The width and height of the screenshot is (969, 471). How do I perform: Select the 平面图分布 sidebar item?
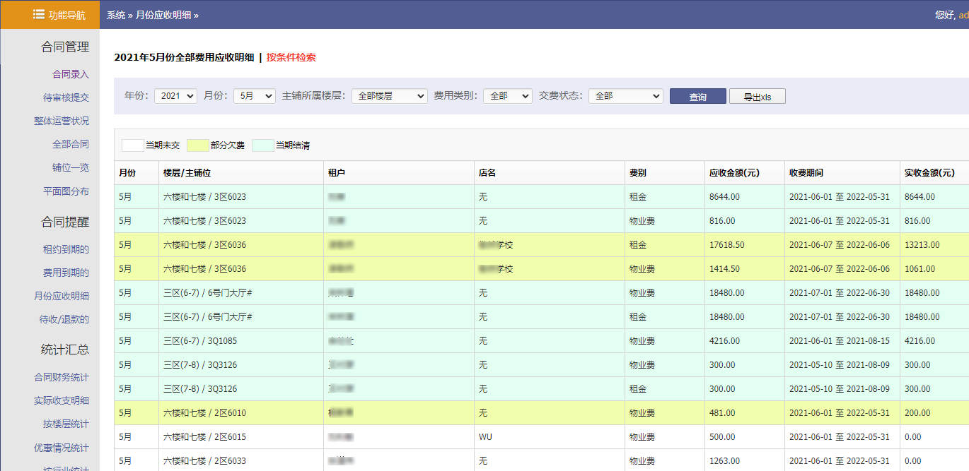pos(66,191)
